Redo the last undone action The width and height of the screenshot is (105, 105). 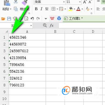tap(38, 19)
